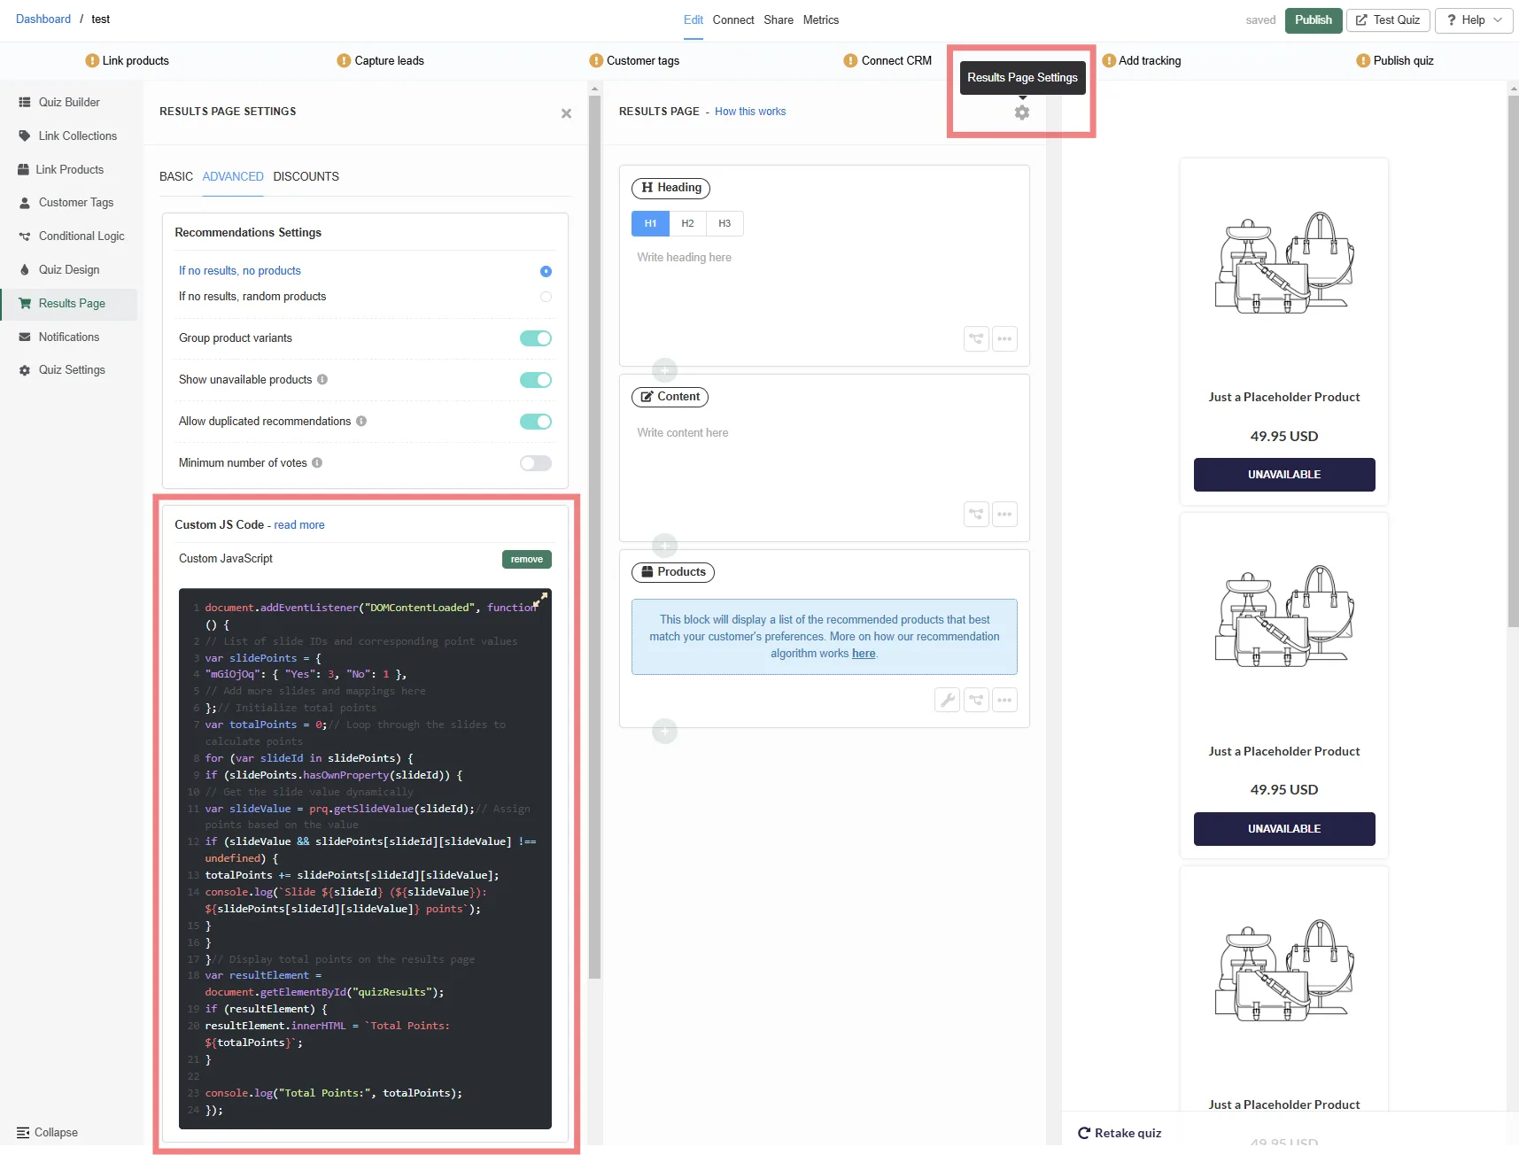Open more options in Content block
The height and width of the screenshot is (1155, 1519).
point(1004,514)
